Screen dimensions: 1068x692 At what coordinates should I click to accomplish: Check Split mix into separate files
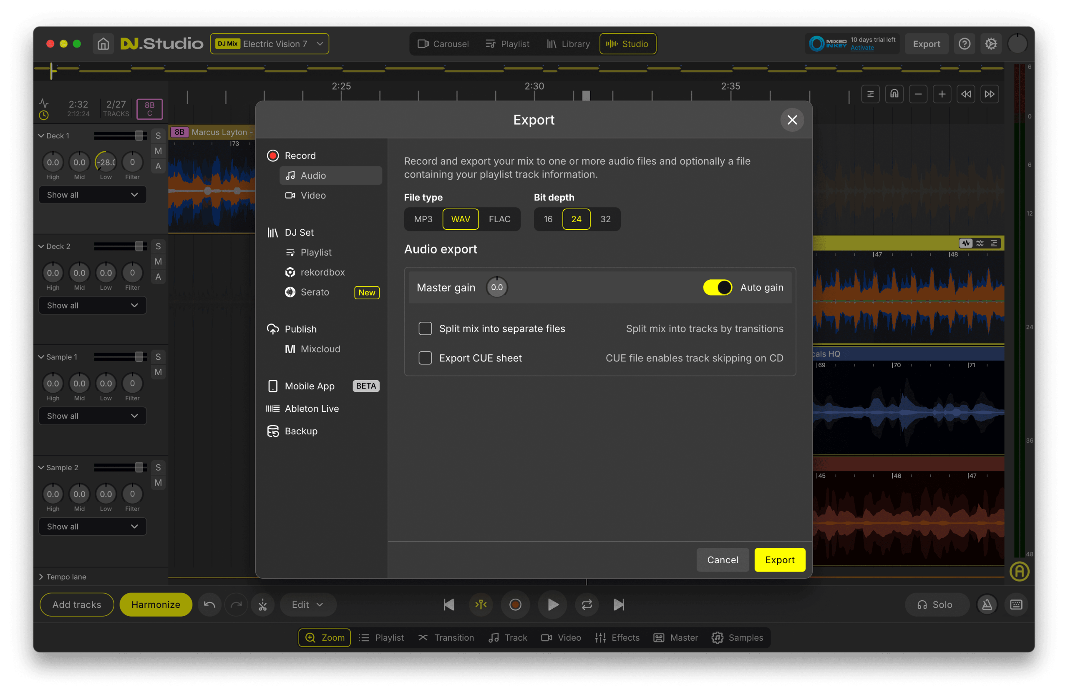coord(425,329)
